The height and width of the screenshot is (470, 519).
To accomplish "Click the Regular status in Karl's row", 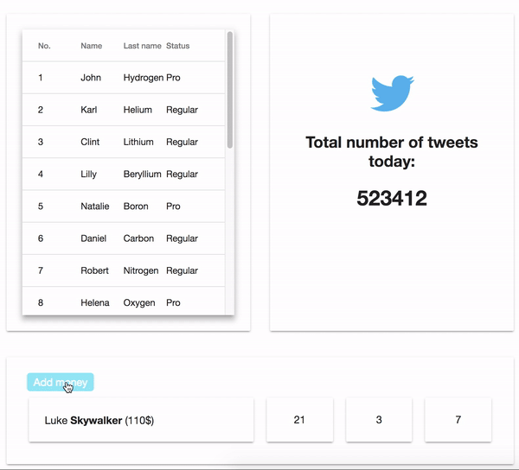I will tap(182, 110).
